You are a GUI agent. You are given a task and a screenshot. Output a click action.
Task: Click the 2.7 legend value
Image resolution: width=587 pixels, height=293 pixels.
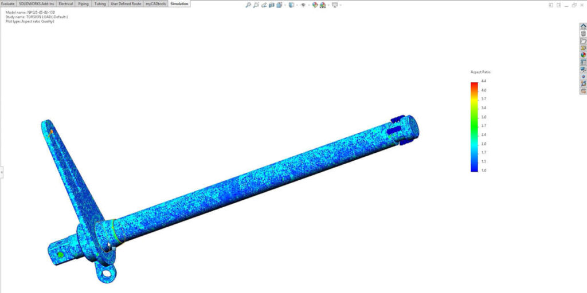tap(484, 125)
